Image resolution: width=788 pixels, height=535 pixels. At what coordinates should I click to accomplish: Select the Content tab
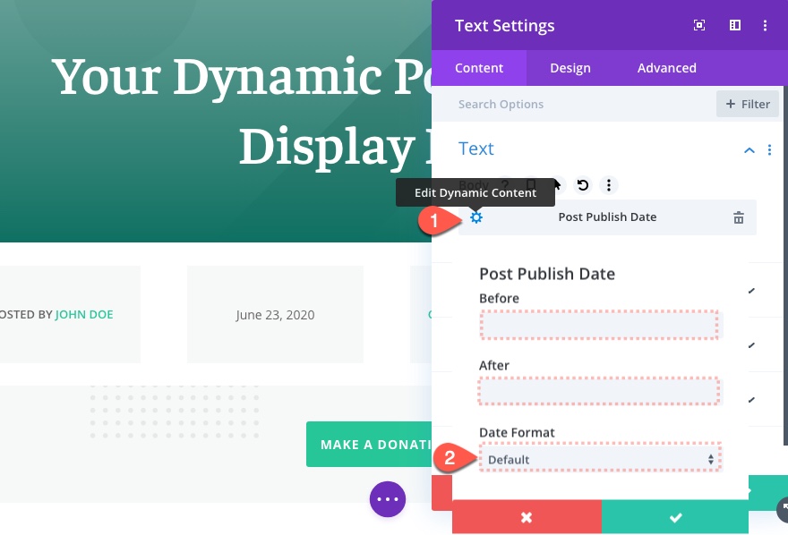coord(479,68)
